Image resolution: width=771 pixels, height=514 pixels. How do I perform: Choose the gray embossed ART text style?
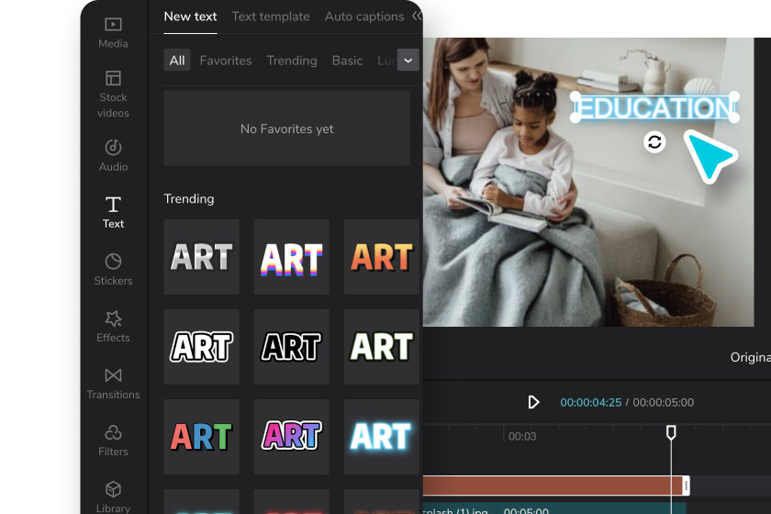[202, 257]
